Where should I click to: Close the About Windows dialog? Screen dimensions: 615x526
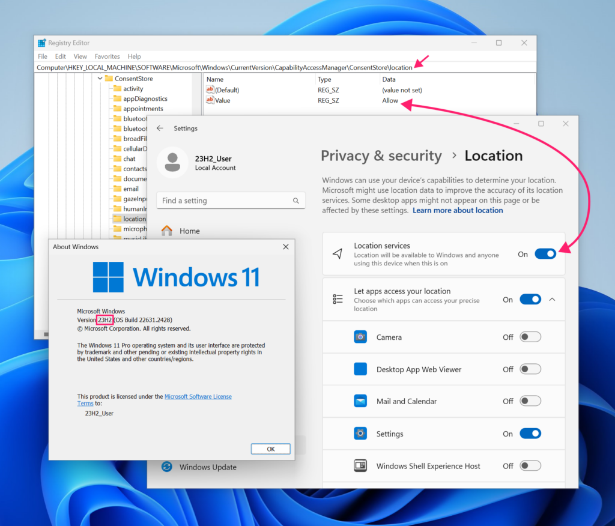[x=285, y=247]
